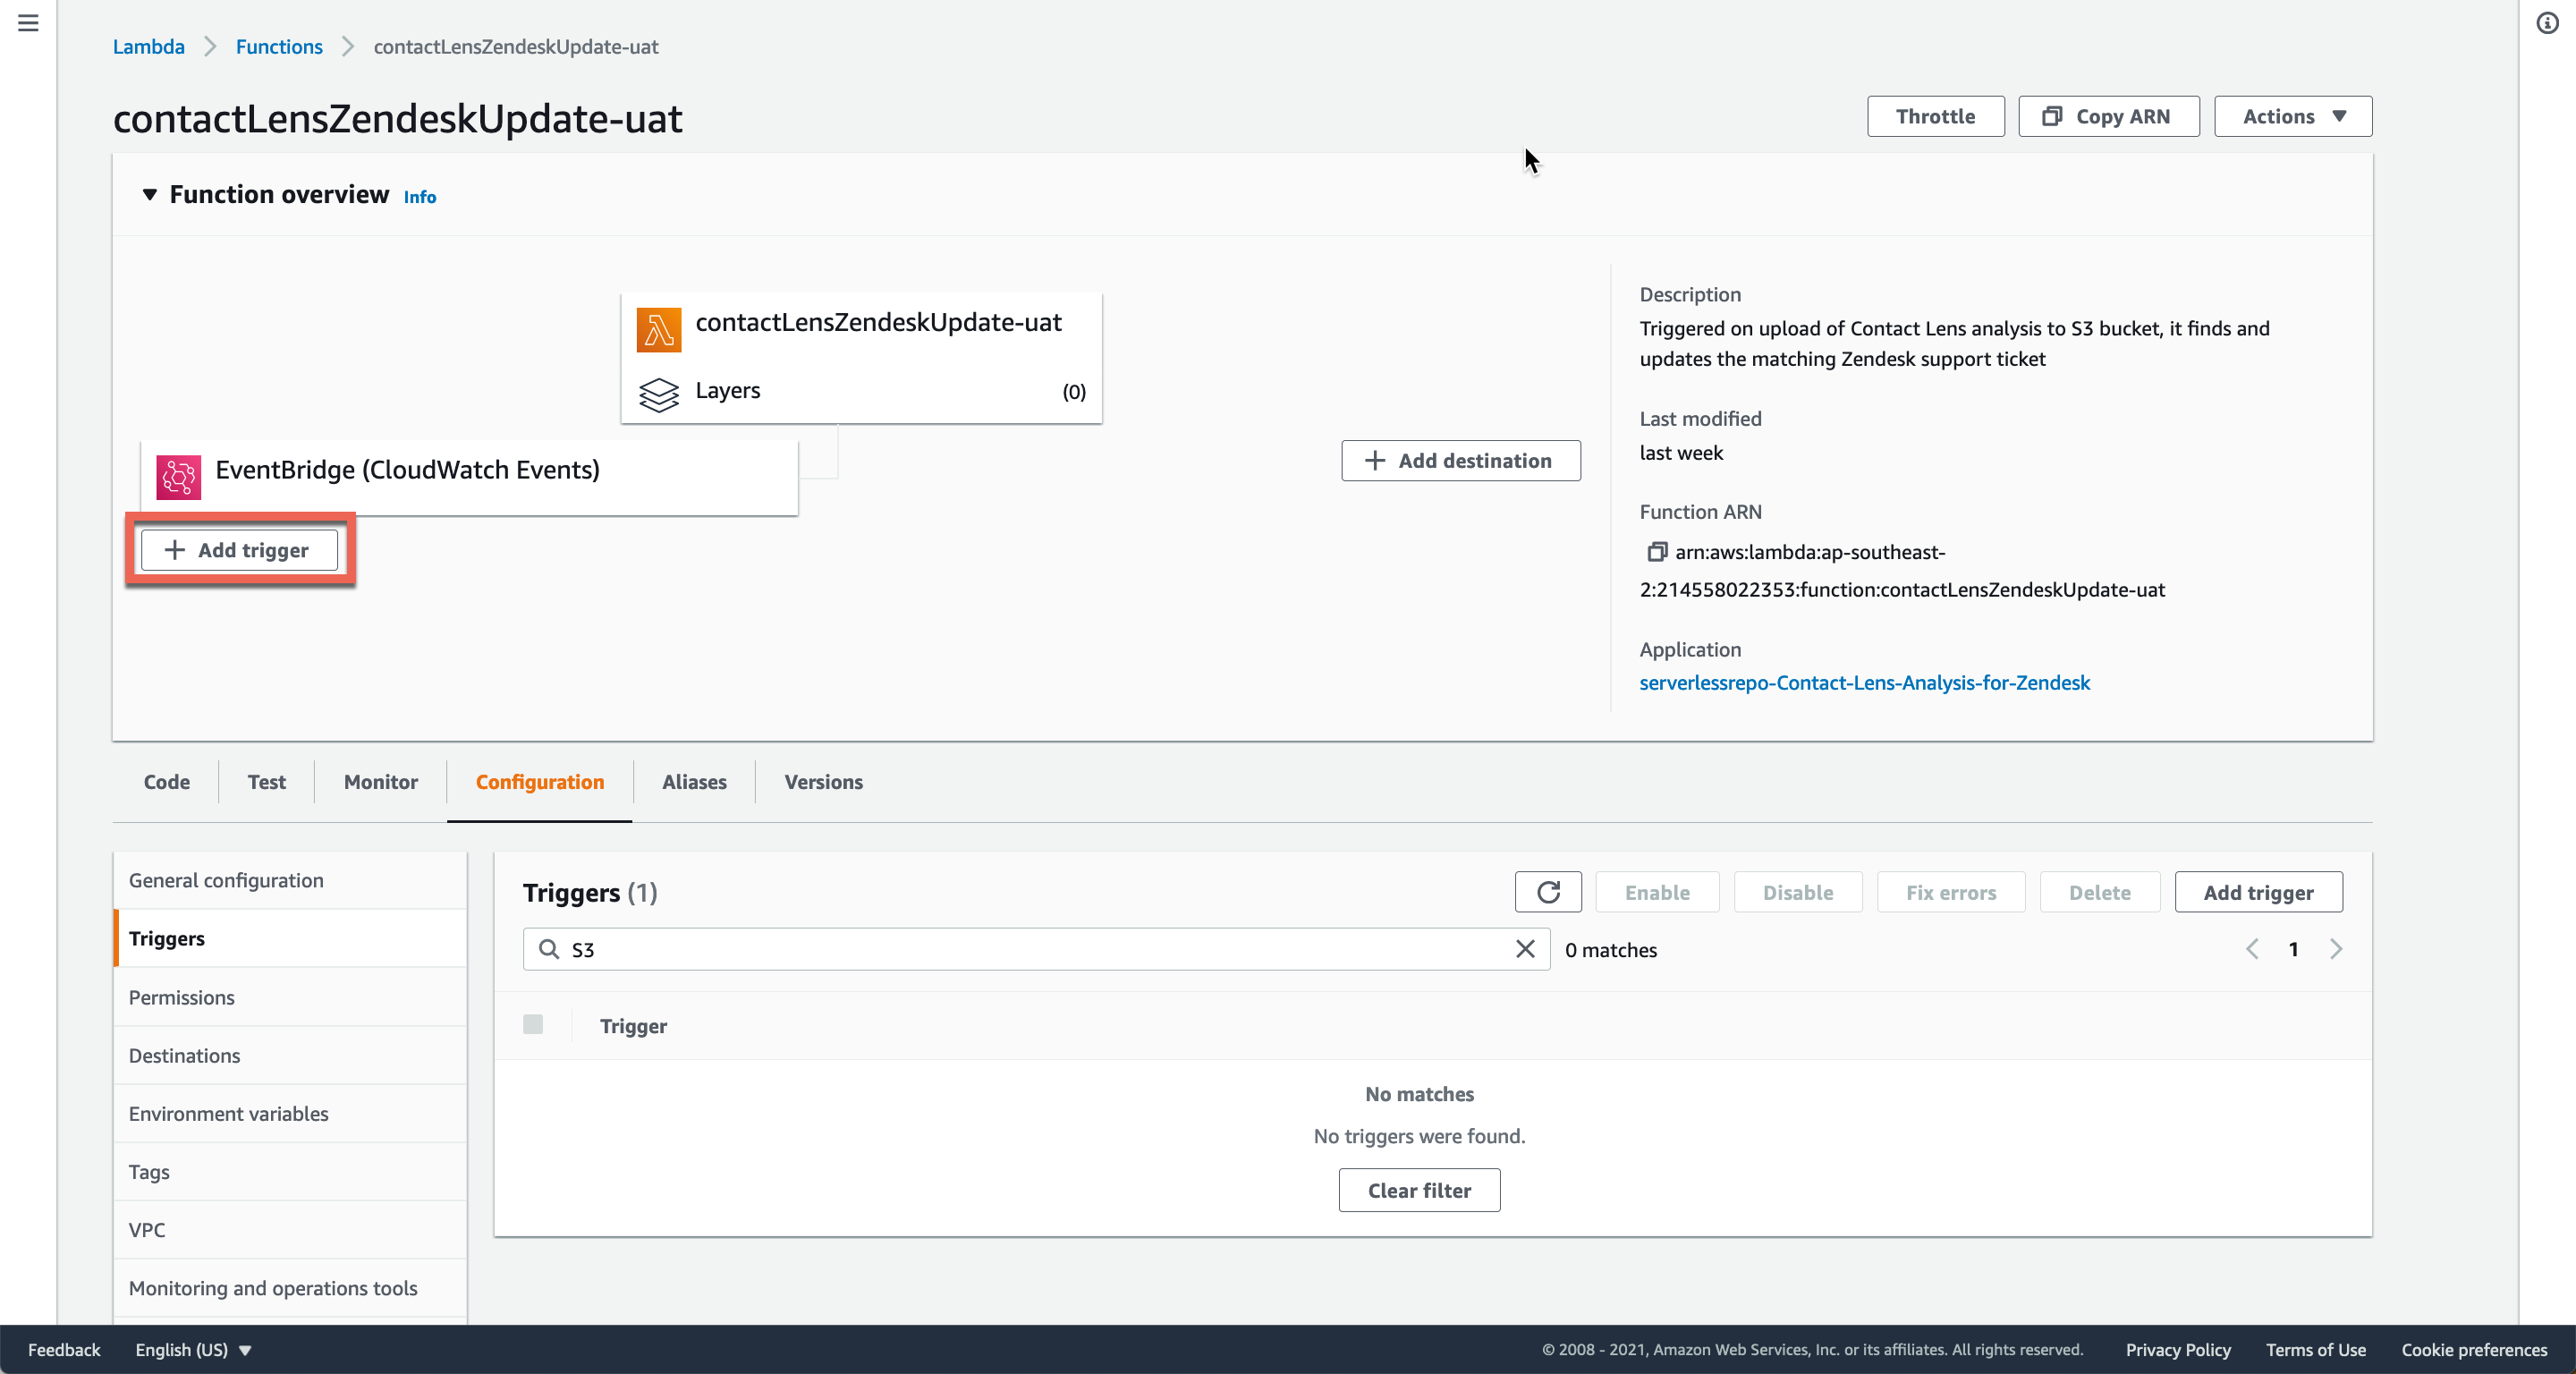Open the Actions dropdown menu
Viewport: 2576px width, 1374px height.
[2292, 116]
